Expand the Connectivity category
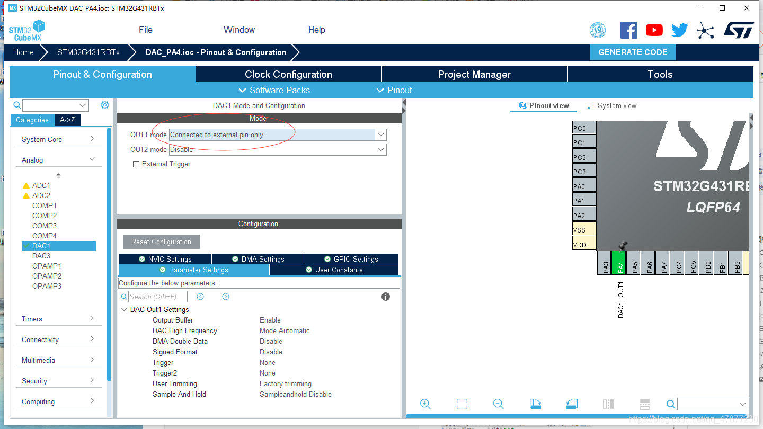The width and height of the screenshot is (763, 429). (58, 339)
